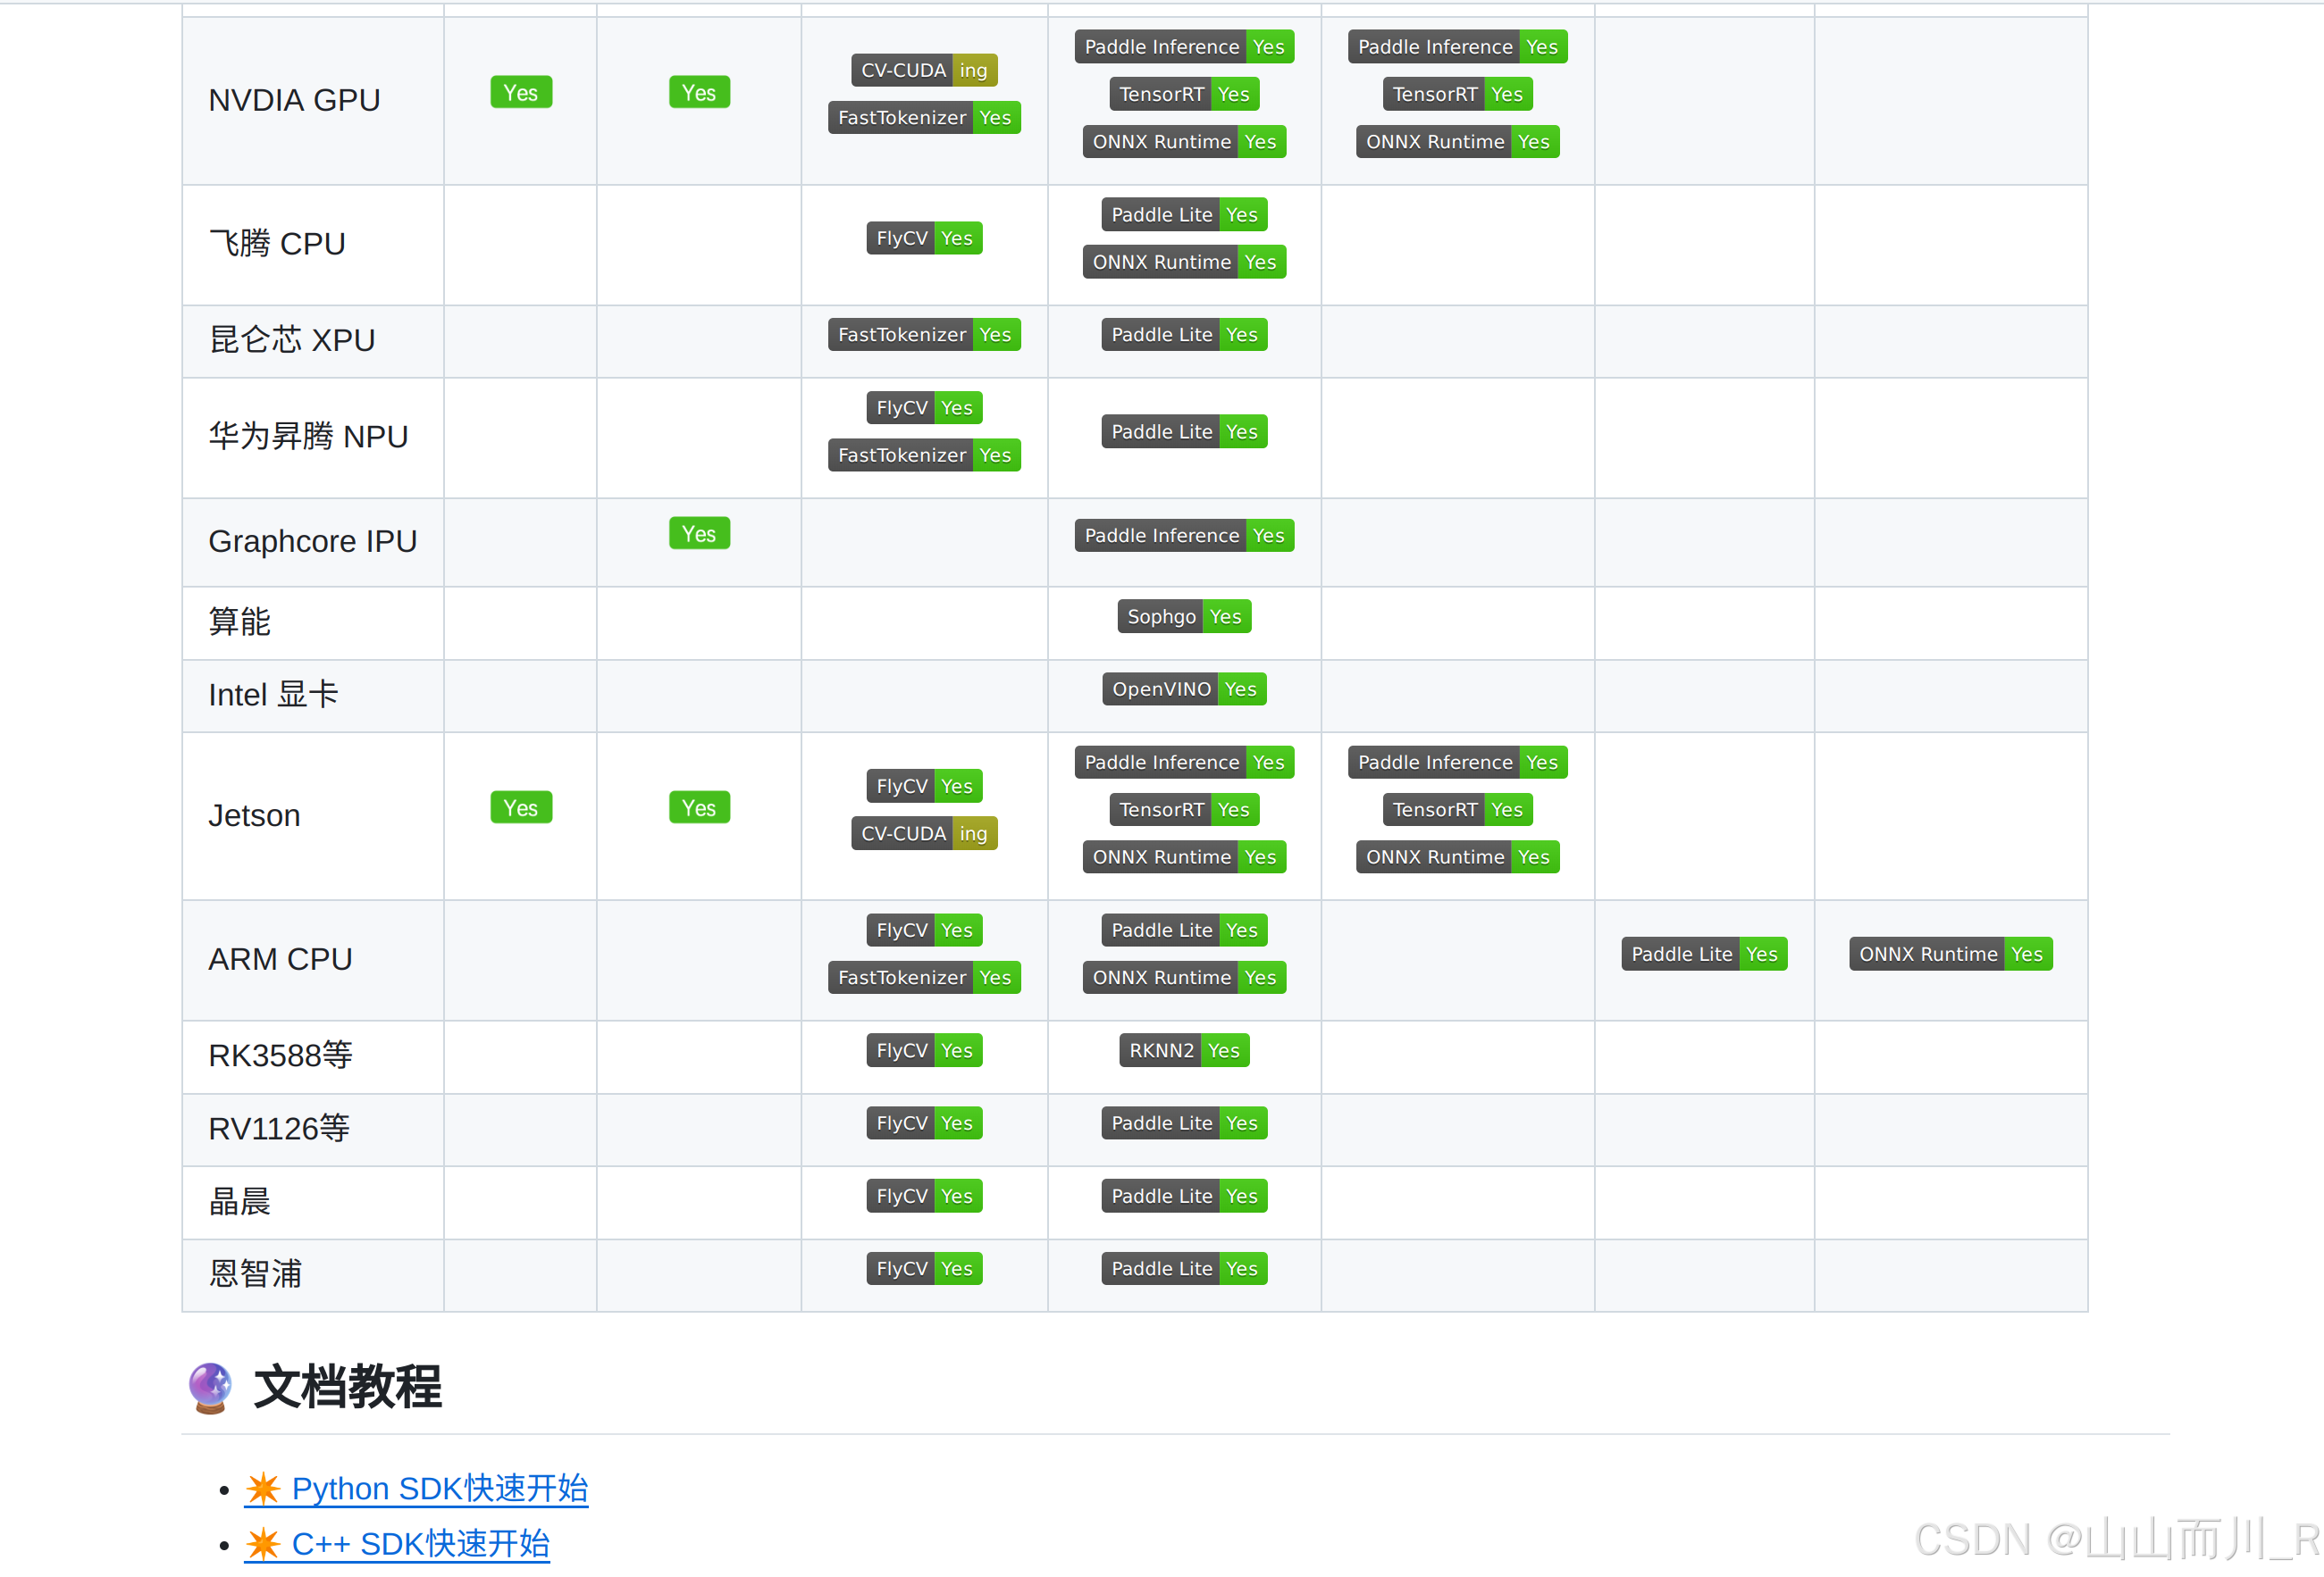Click Paddle Lite Yes badge in RV1126等 row

[x=1184, y=1123]
